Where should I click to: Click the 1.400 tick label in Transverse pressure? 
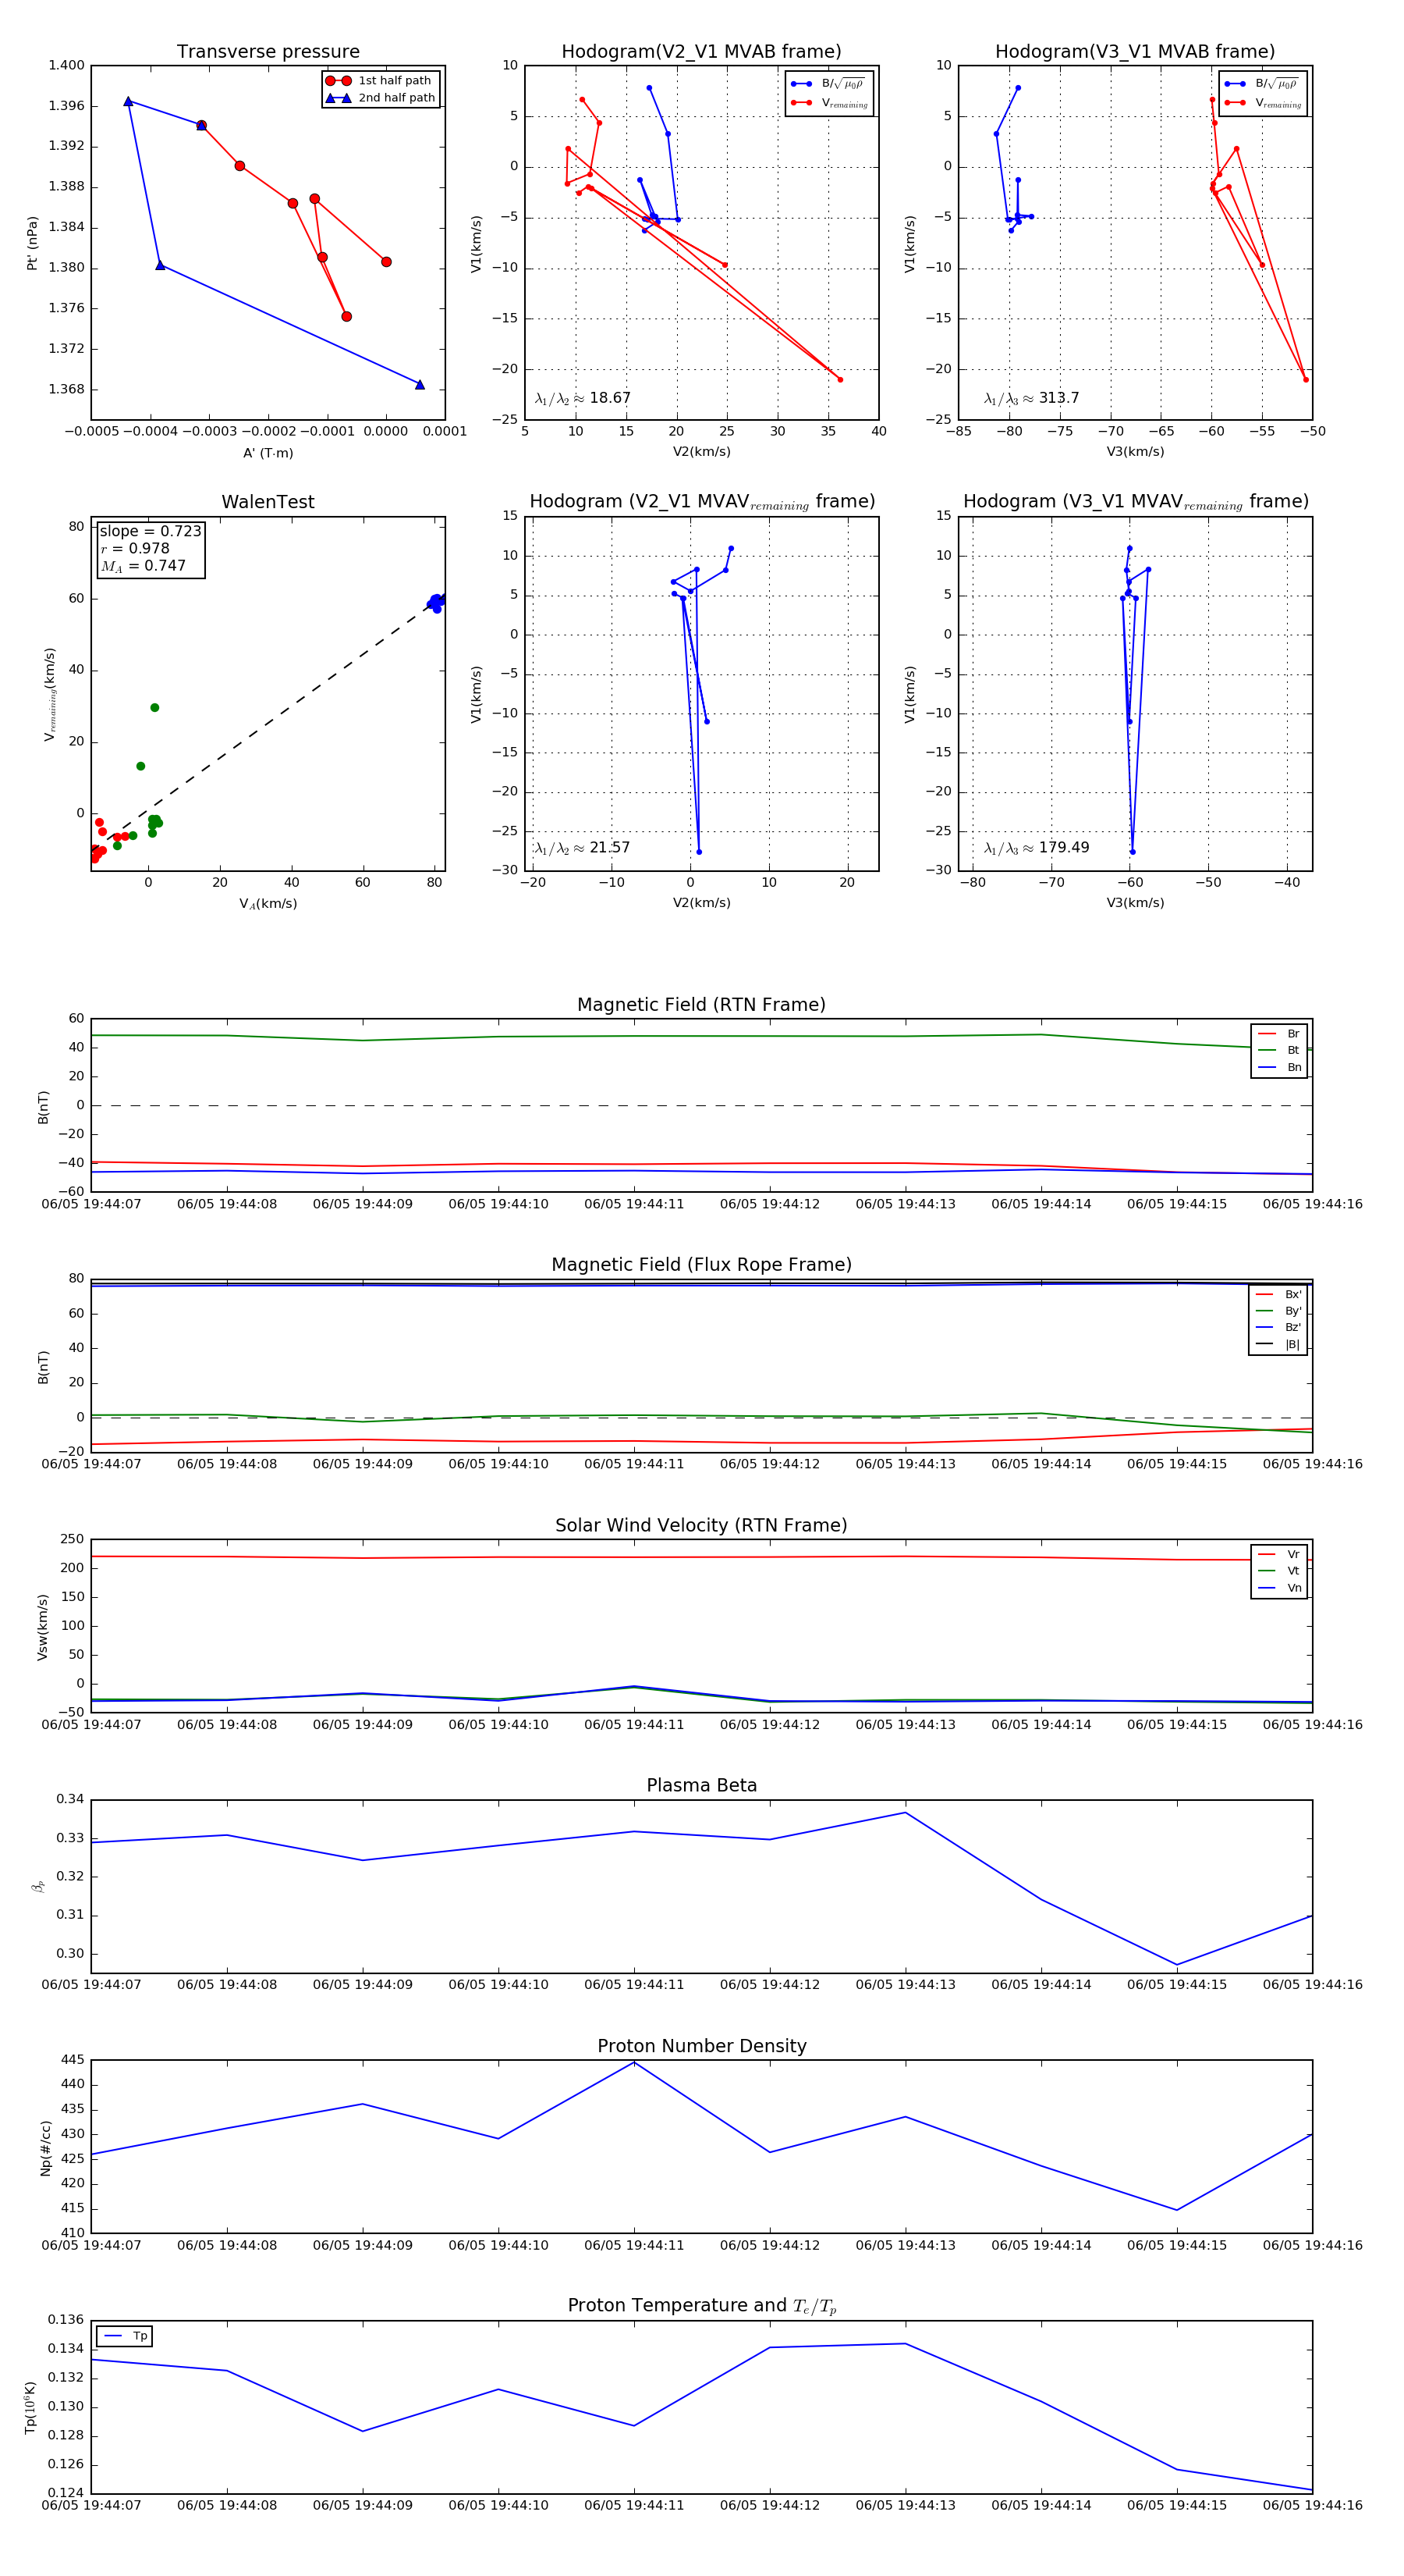pyautogui.click(x=67, y=66)
